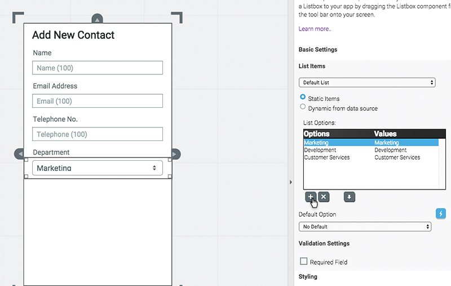Click the Validation Settings heading
Viewport: 451px width, 286px height.
(x=324, y=244)
